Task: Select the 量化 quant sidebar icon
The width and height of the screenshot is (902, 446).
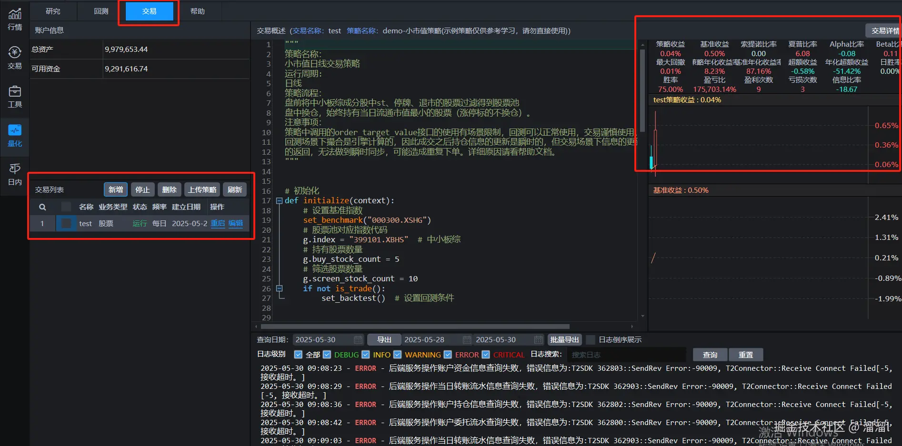Action: [15, 136]
